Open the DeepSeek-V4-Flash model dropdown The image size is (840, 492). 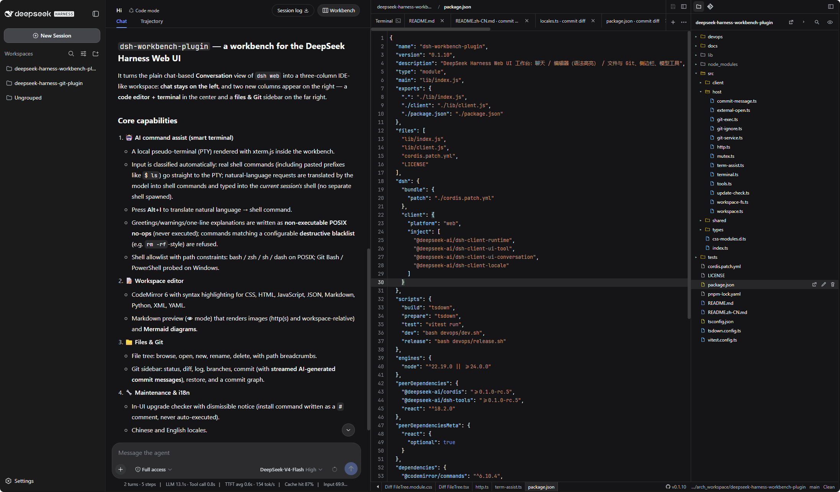pos(291,469)
